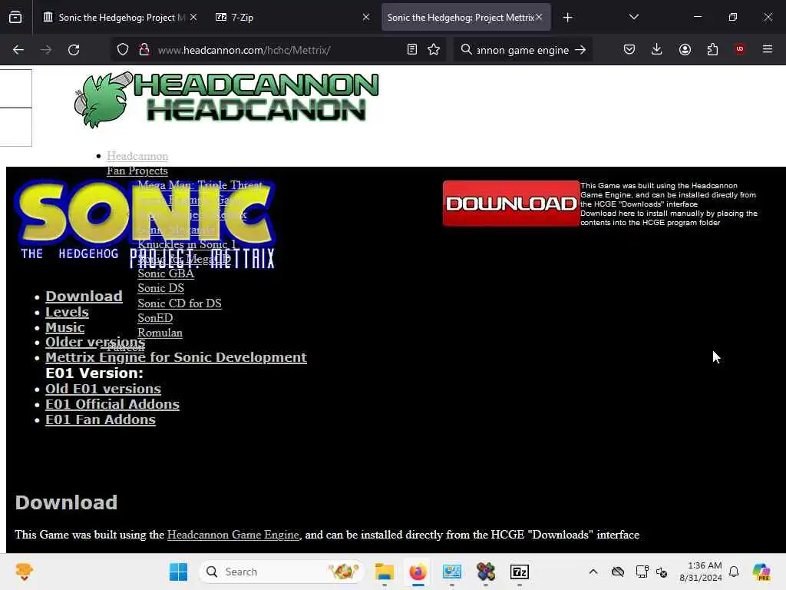This screenshot has height=590, width=786.
Task: Open the notifications bell
Action: click(734, 572)
